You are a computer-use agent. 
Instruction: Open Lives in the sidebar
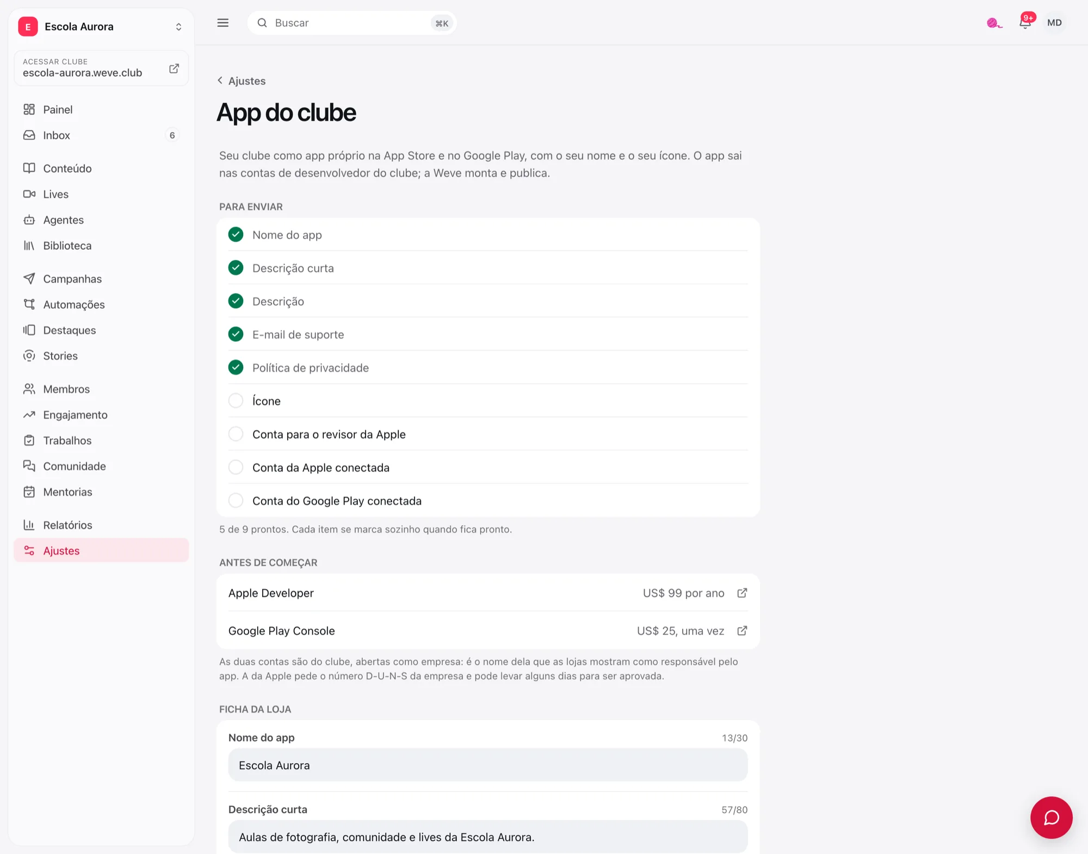click(x=101, y=194)
